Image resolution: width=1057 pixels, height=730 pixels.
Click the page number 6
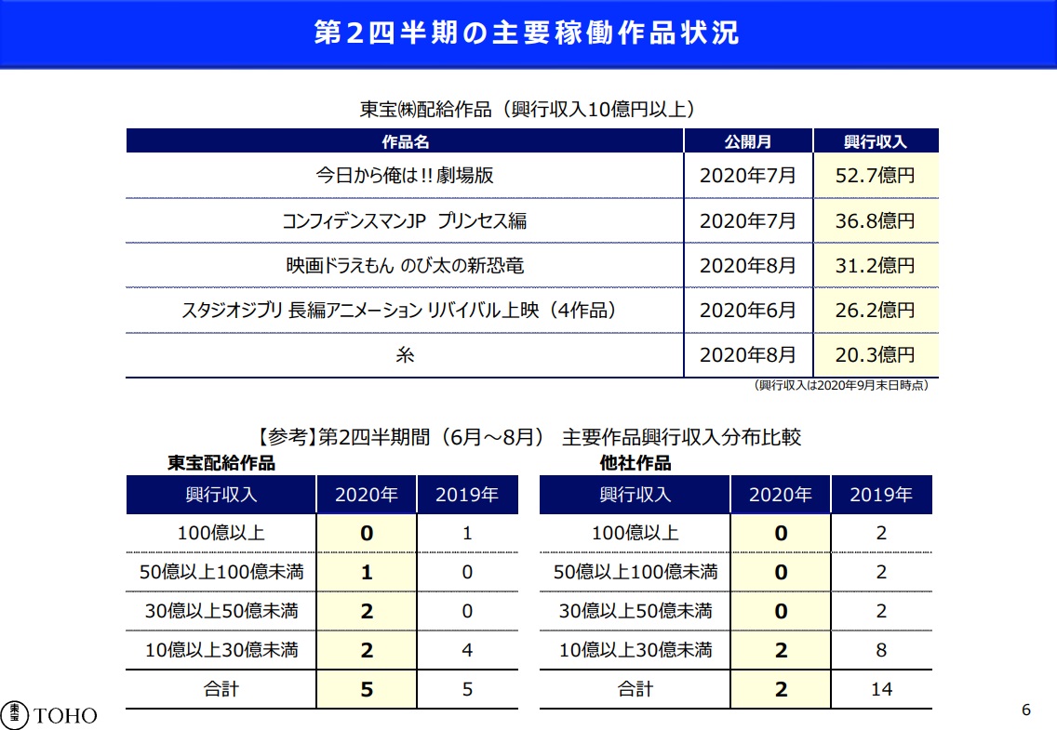click(x=1026, y=710)
